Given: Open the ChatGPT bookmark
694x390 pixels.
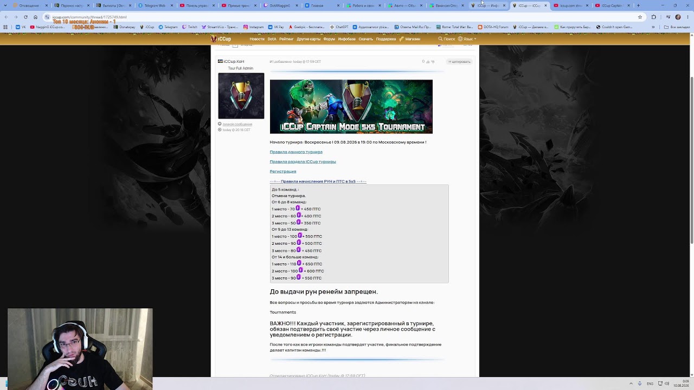Looking at the screenshot, I should click(x=339, y=27).
